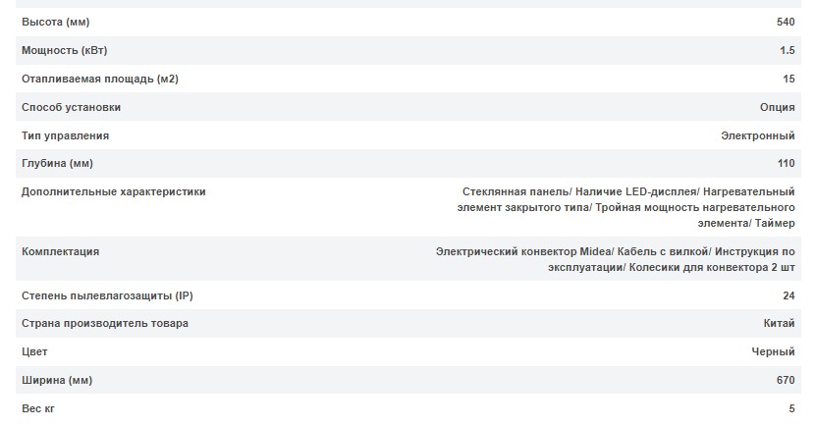Select the width value 670

click(x=786, y=380)
